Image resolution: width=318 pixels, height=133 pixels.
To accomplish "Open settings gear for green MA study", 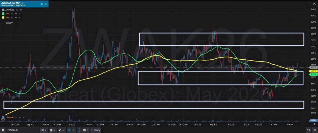I will pyautogui.click(x=16, y=13).
